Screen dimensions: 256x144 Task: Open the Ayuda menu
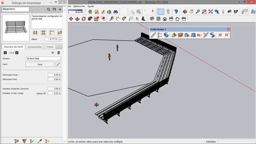pyautogui.click(x=91, y=6)
